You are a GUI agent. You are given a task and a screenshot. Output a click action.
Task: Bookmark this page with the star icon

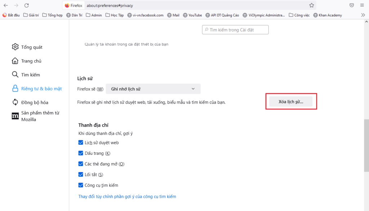(x=312, y=5)
